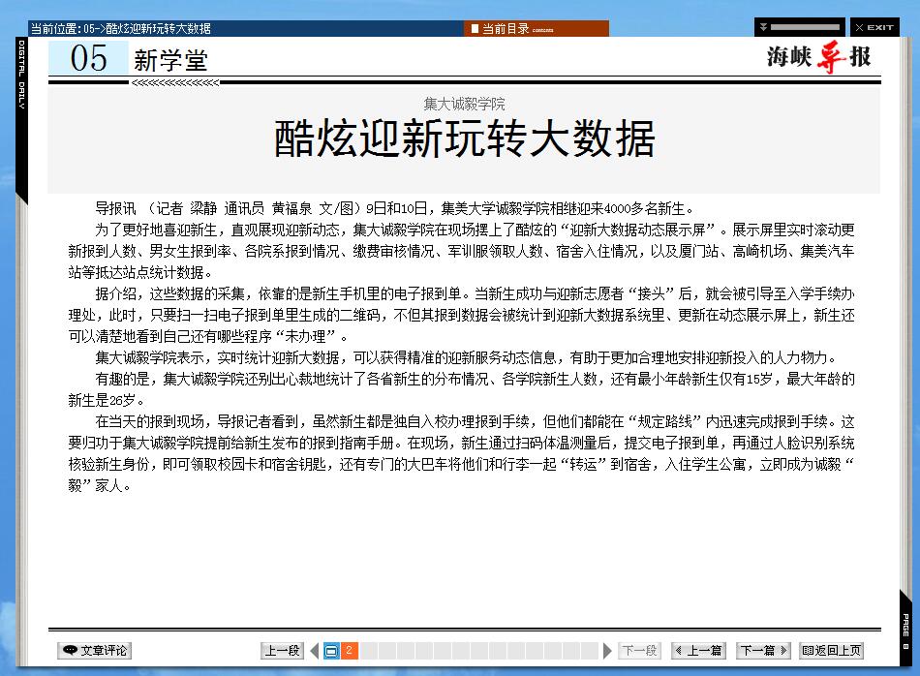Open 文章评论 article comments
Viewport: 920px width, 676px height.
tap(94, 651)
